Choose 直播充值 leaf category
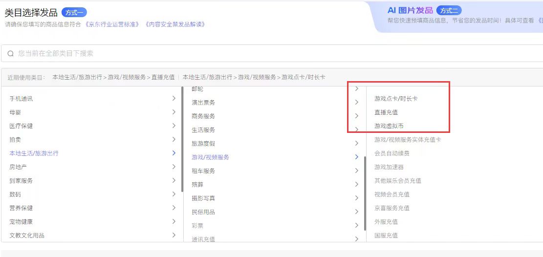This screenshot has width=543, height=257. (386, 112)
